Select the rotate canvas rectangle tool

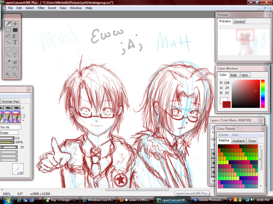point(8,30)
